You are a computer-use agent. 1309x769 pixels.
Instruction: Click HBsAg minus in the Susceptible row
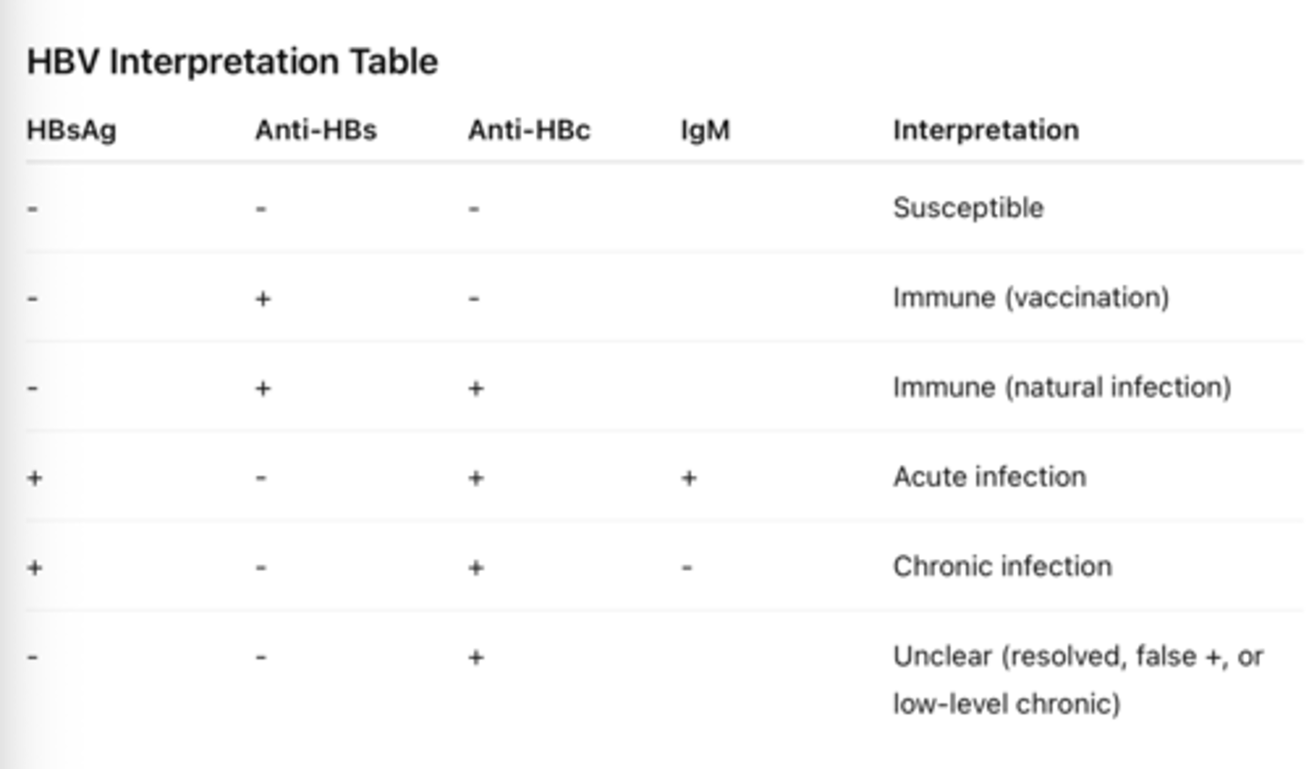click(x=33, y=209)
